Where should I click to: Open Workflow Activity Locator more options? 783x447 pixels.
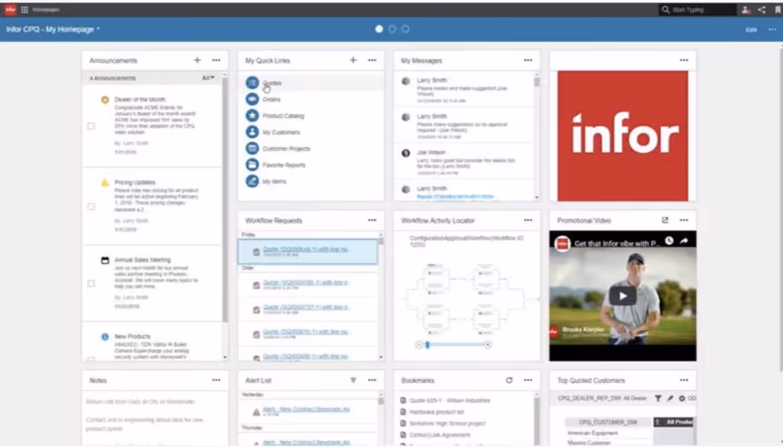tap(528, 220)
